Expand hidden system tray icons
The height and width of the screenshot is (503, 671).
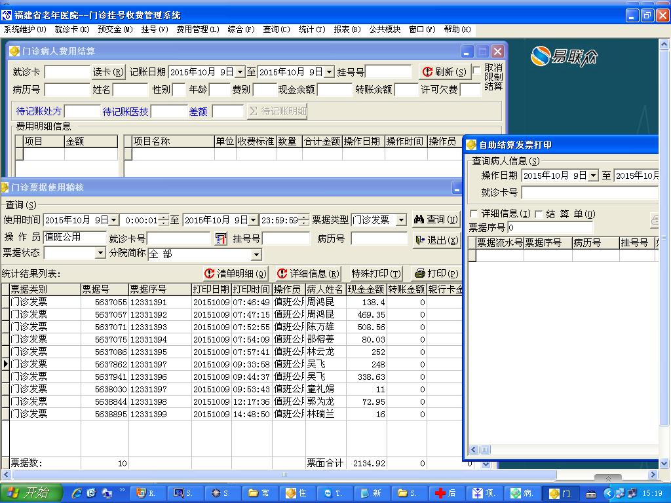608,494
